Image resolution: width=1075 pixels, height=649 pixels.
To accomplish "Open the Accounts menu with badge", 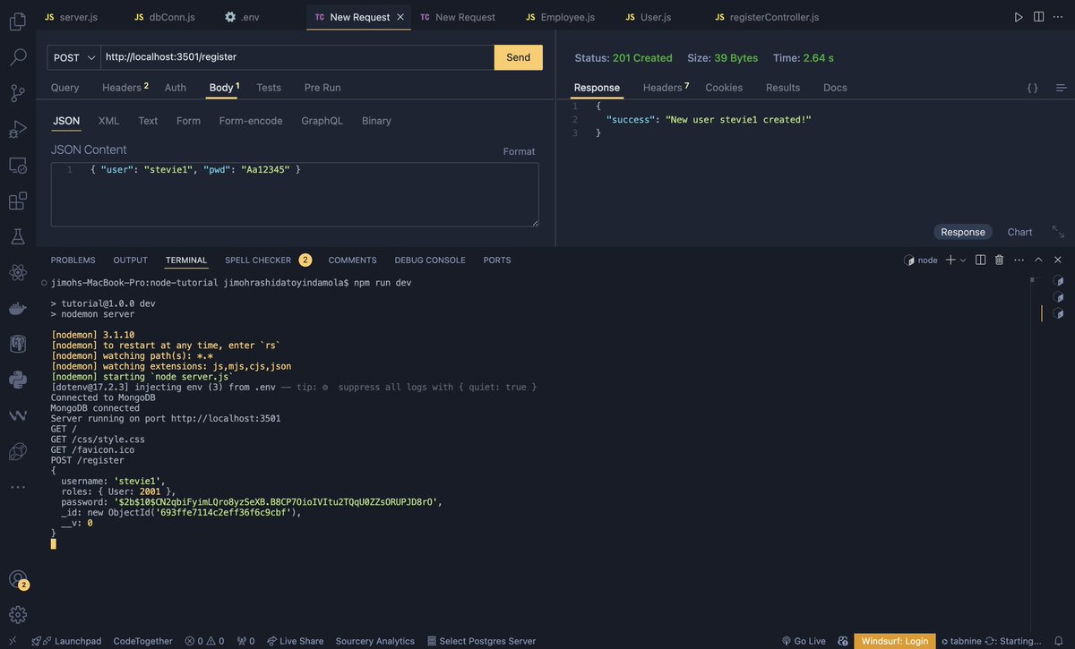I will [x=18, y=579].
